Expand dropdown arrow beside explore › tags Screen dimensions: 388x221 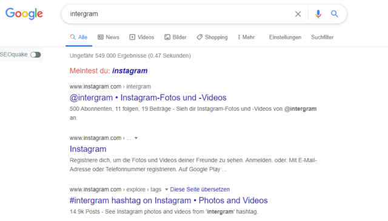pos(166,190)
